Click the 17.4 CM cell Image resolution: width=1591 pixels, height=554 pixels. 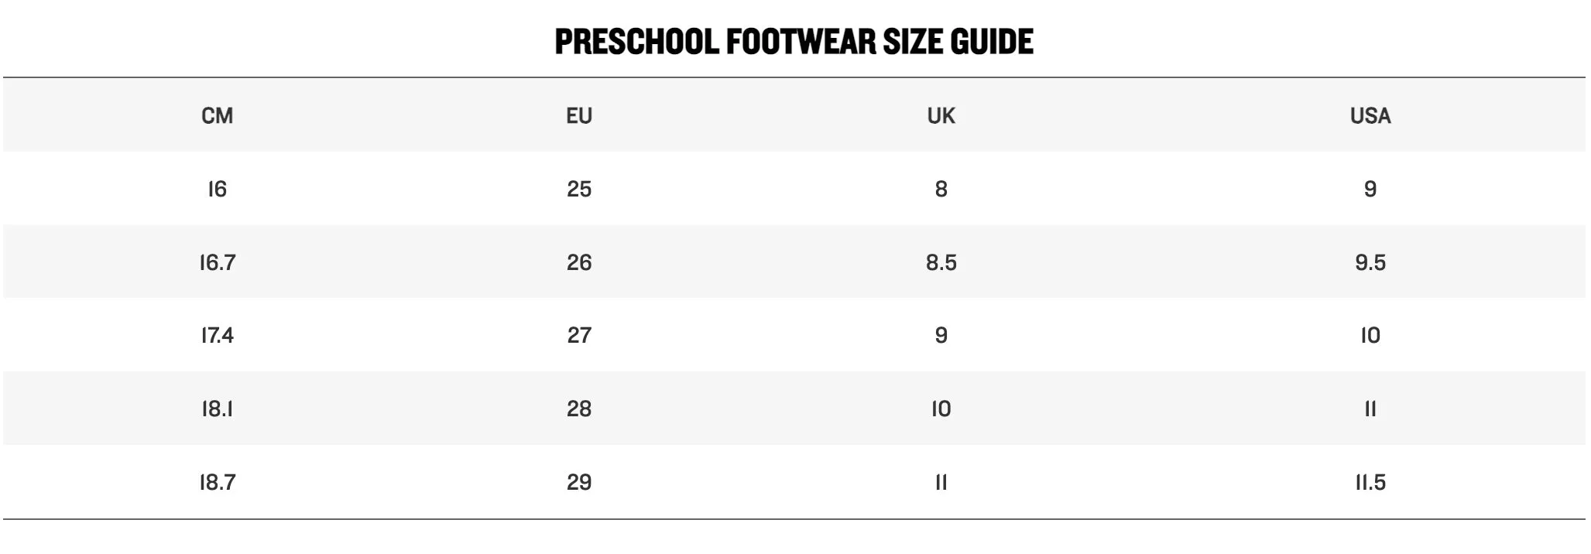(x=217, y=335)
